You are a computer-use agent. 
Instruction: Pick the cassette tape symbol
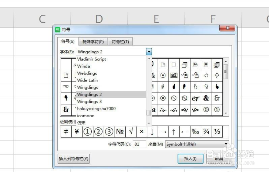[174, 75]
